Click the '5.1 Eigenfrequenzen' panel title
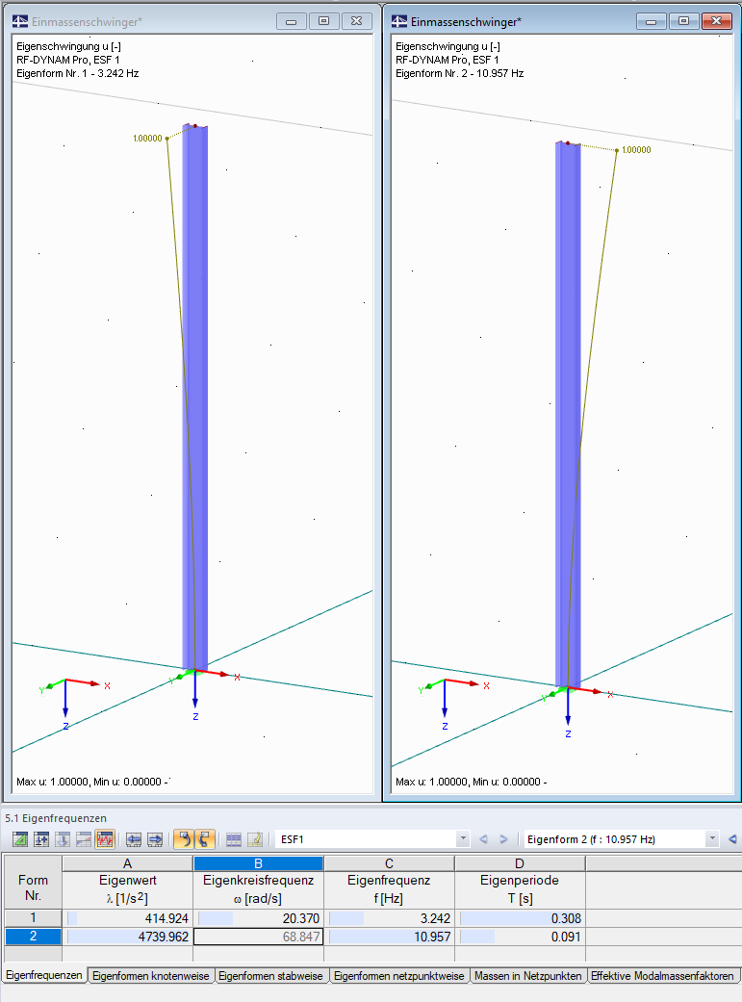 pyautogui.click(x=56, y=818)
